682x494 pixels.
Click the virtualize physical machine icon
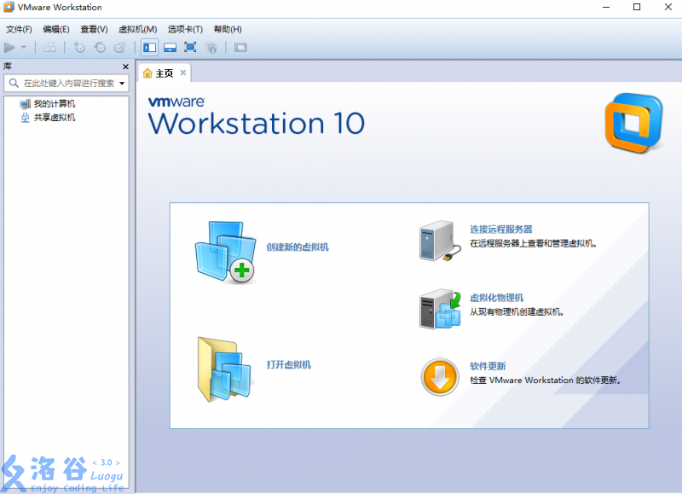pyautogui.click(x=440, y=309)
